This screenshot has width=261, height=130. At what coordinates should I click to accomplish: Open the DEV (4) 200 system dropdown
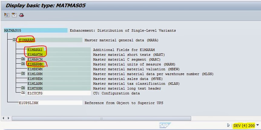pos(258,125)
